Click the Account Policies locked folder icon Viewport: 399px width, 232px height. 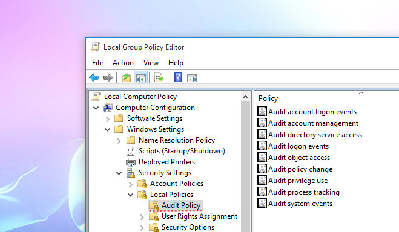142,184
